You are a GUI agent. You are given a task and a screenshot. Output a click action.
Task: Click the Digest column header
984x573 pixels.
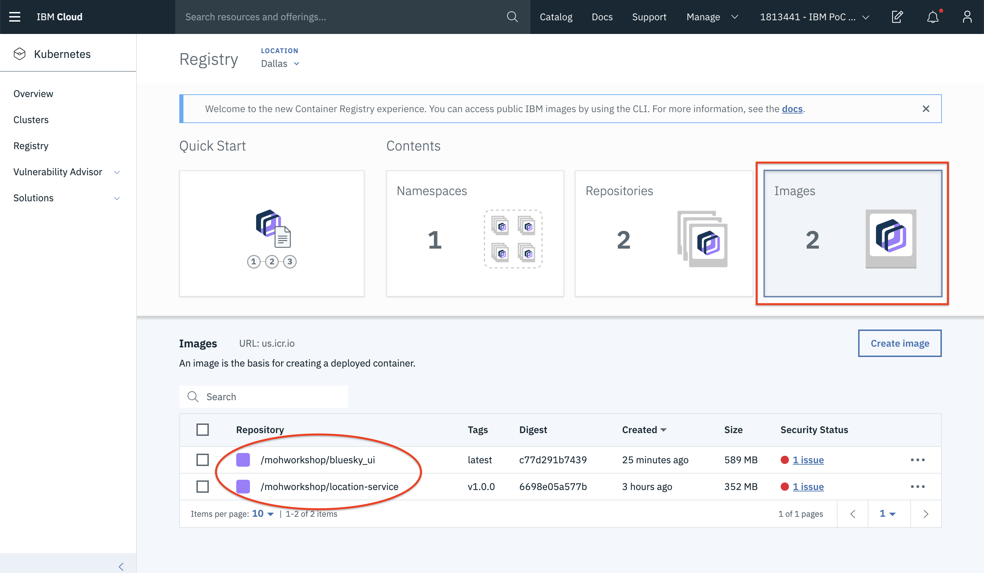tap(533, 430)
